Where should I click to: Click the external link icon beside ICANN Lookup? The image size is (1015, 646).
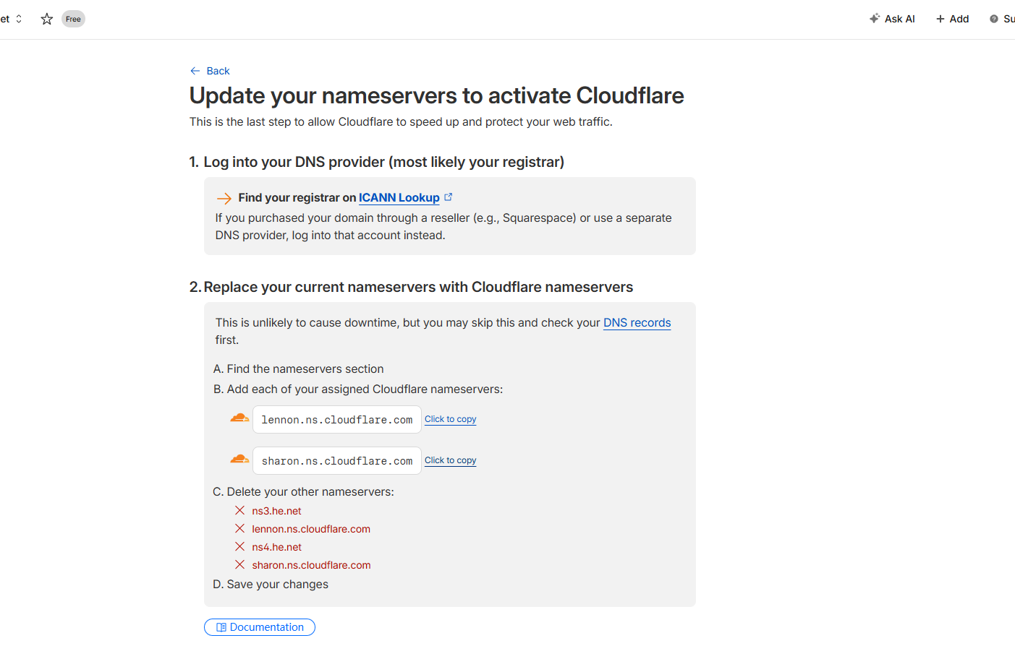pyautogui.click(x=449, y=197)
